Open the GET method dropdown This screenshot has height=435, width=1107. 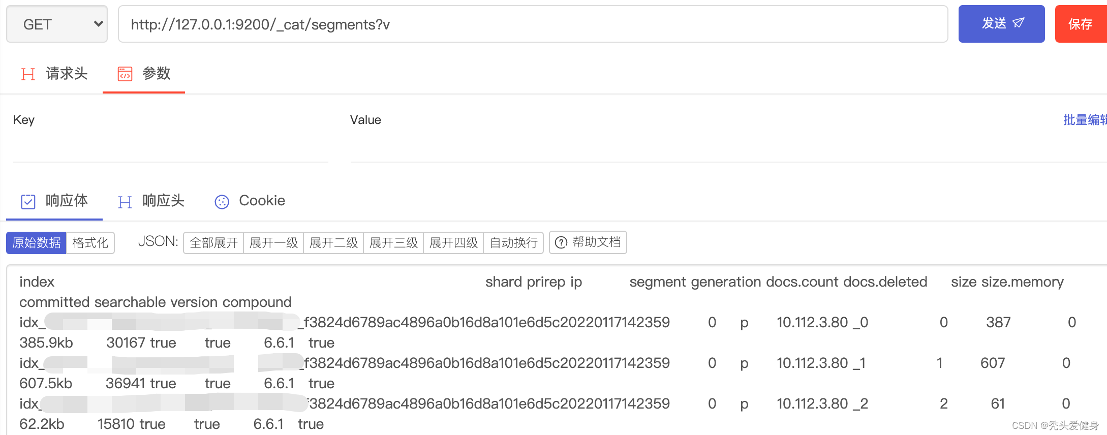tap(57, 24)
